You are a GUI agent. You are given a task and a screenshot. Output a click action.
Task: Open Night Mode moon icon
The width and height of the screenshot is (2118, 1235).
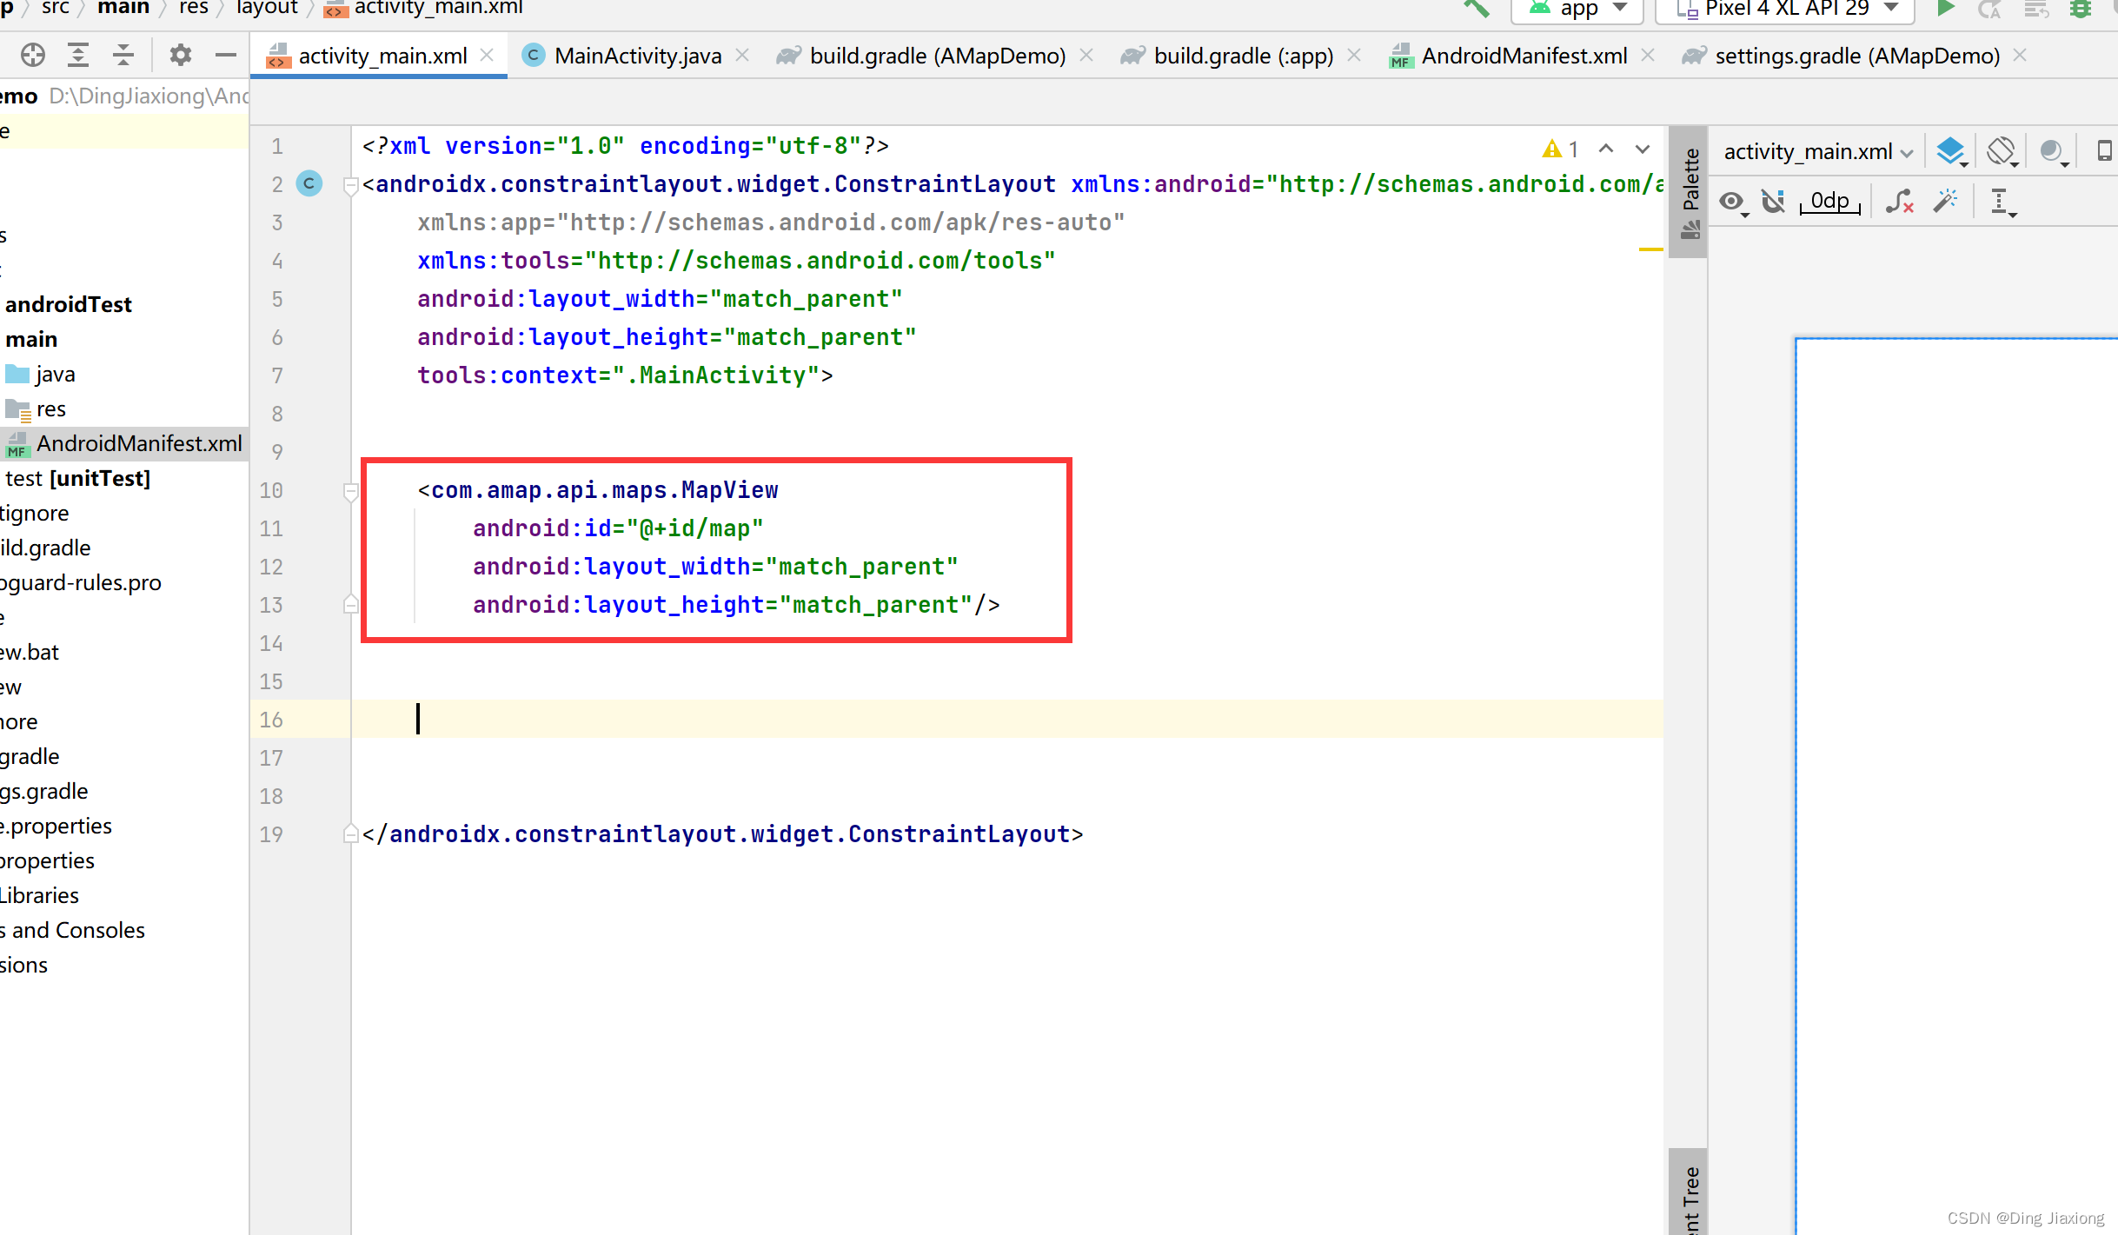[2053, 152]
